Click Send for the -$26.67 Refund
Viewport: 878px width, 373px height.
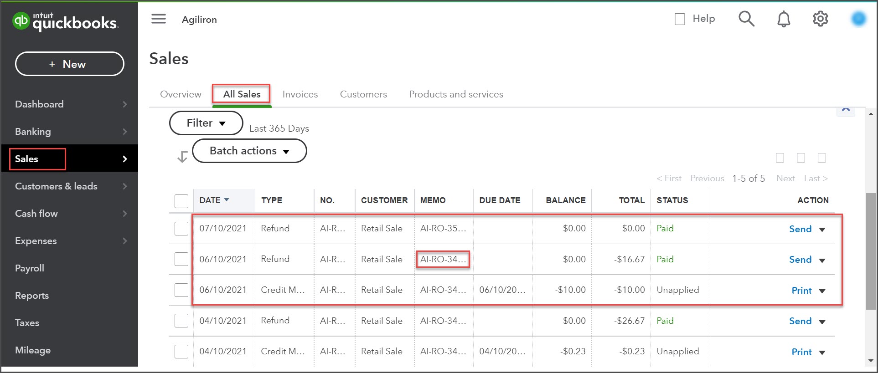click(800, 321)
